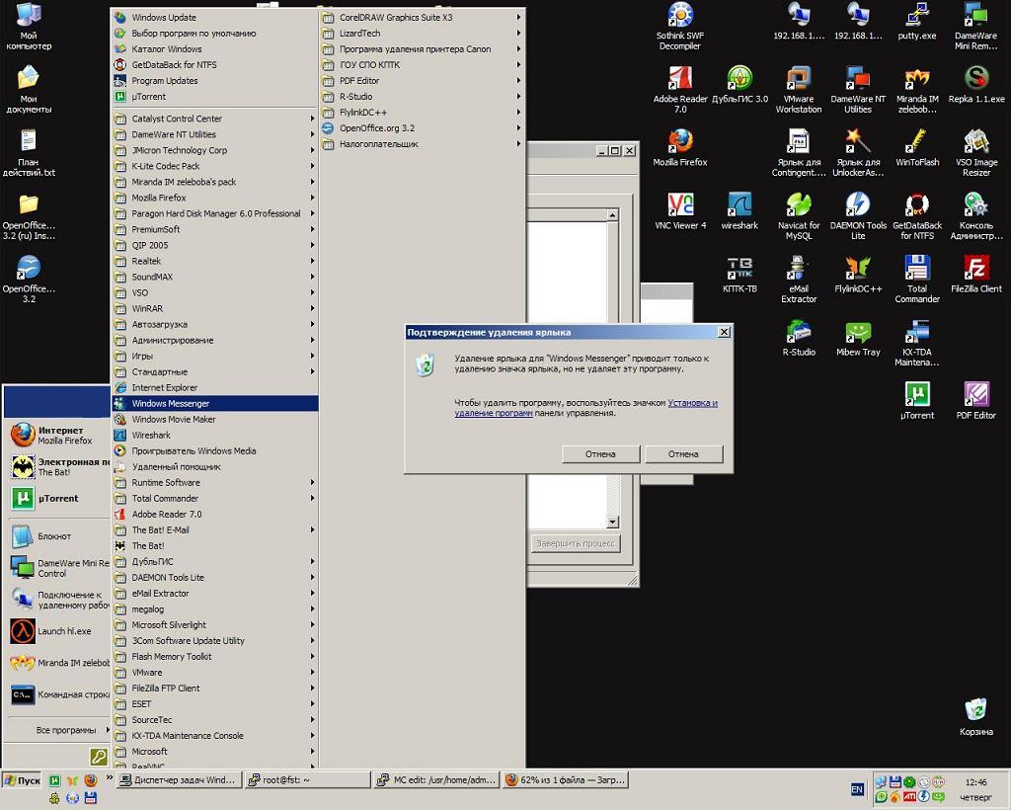Open Internet Explorer from the programs menu
Image resolution: width=1011 pixels, height=810 pixels.
[214, 387]
